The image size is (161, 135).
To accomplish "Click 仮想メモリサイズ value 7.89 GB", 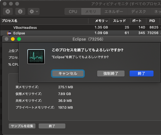I will tap(64, 94).
